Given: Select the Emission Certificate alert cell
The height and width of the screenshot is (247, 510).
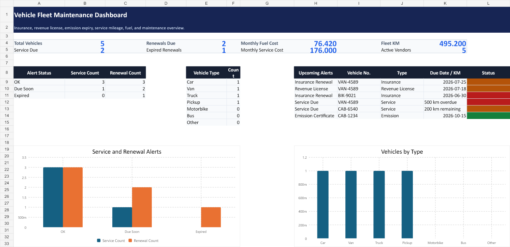Looking at the screenshot, I should 316,116.
